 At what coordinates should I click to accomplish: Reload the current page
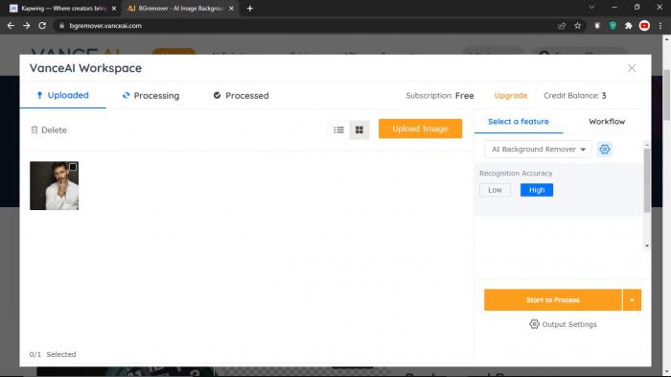42,26
